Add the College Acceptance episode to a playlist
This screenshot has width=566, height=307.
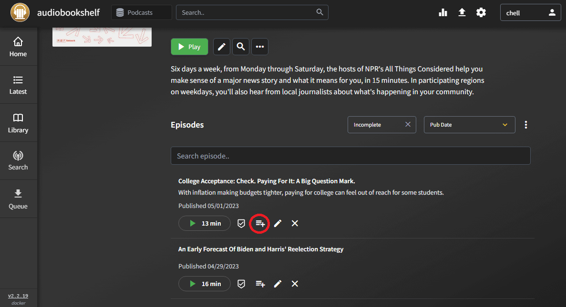[x=259, y=223]
